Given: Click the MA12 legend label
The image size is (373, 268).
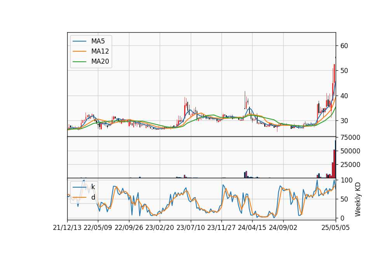Looking at the screenshot, I should (100, 51).
